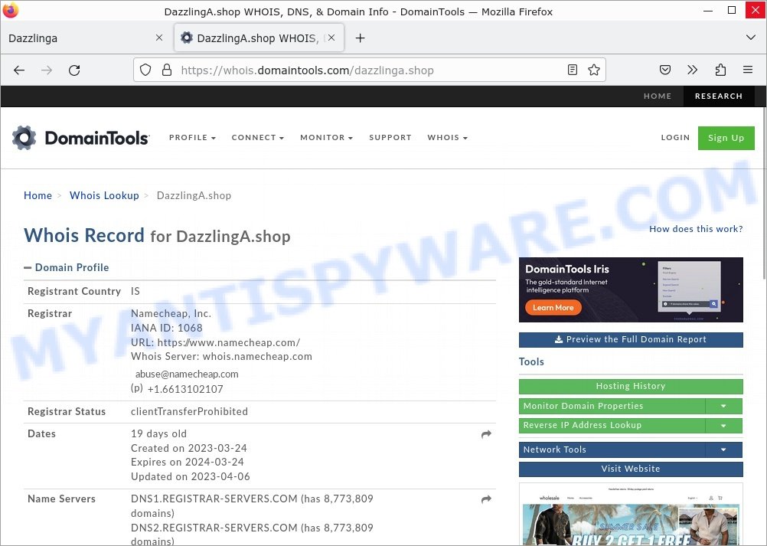
Task: Open the Hosting History tool
Action: 631,386
